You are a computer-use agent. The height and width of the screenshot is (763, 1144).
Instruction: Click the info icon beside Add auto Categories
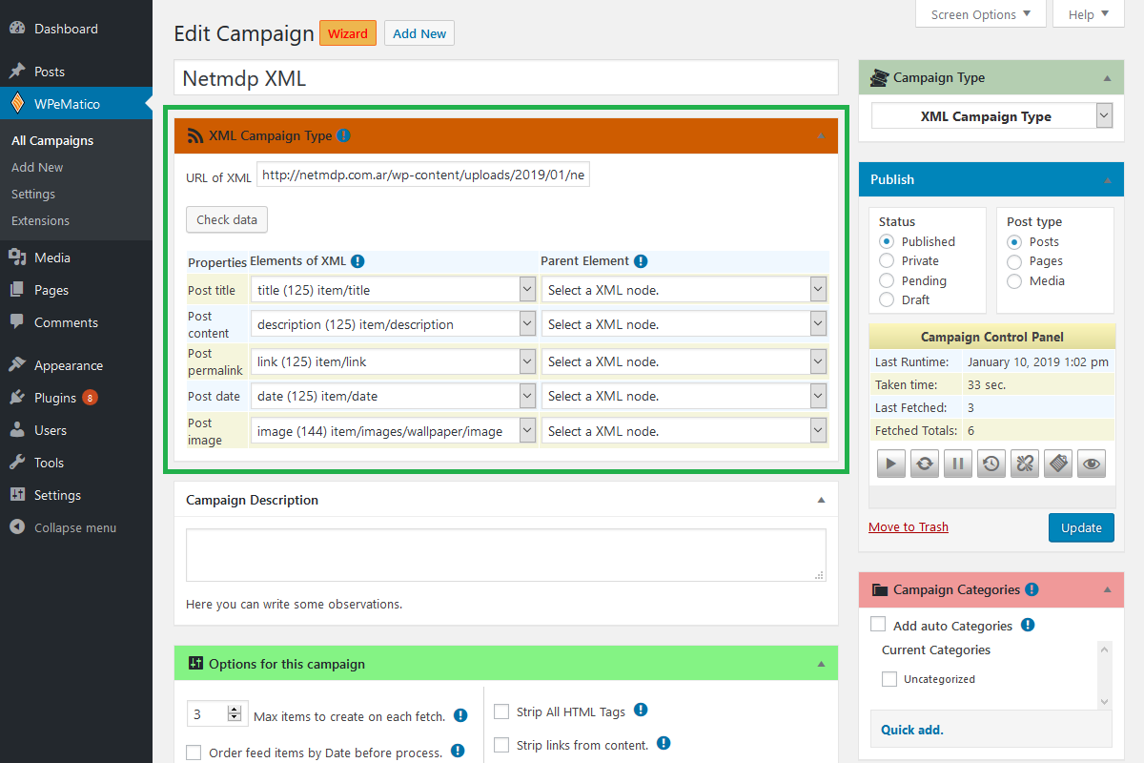(1028, 626)
